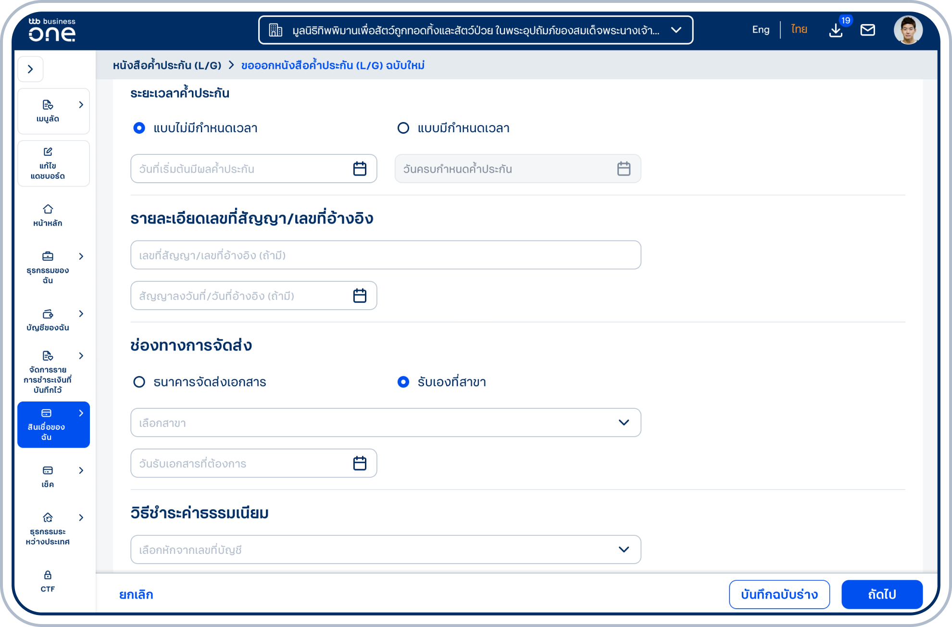Open เช็ค cheque sidebar icon
Screen dimensions: 952x627
point(48,470)
